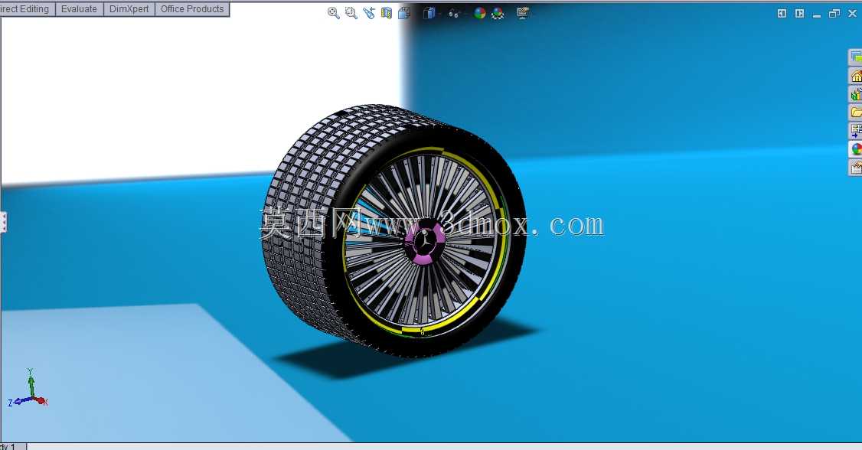Screen dimensions: 862x450
Task: Click the expand right panel arrow button
Action: point(799,13)
